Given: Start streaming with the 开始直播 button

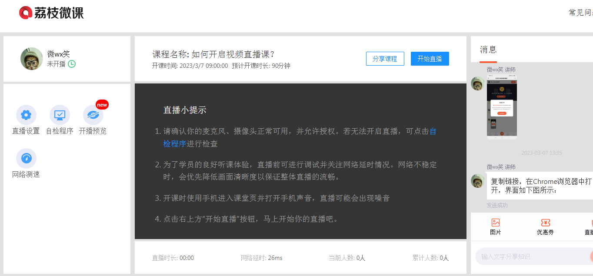Looking at the screenshot, I should pos(430,59).
